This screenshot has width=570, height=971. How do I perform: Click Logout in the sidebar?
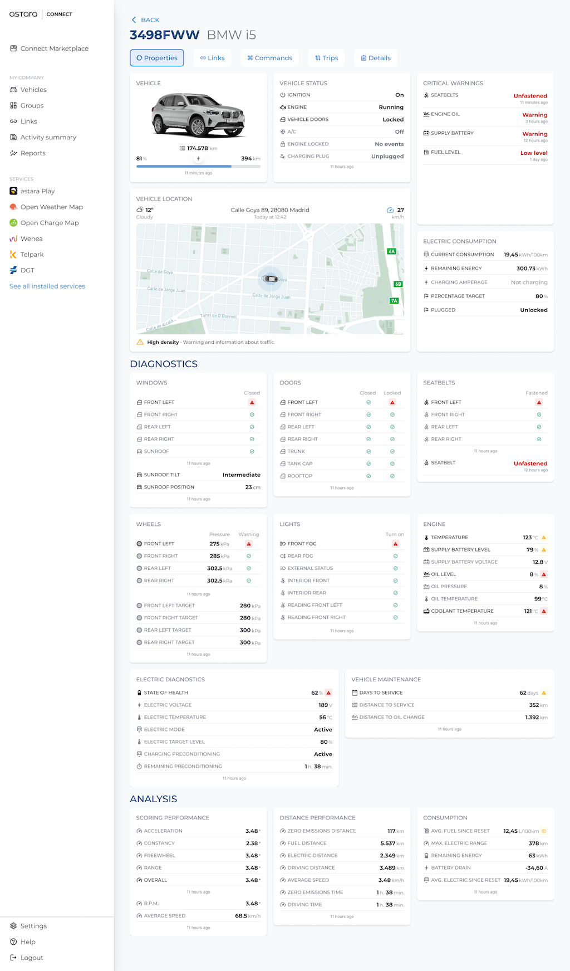(x=26, y=958)
